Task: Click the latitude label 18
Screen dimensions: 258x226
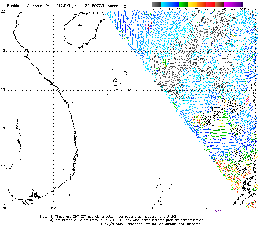Action: (3, 50)
